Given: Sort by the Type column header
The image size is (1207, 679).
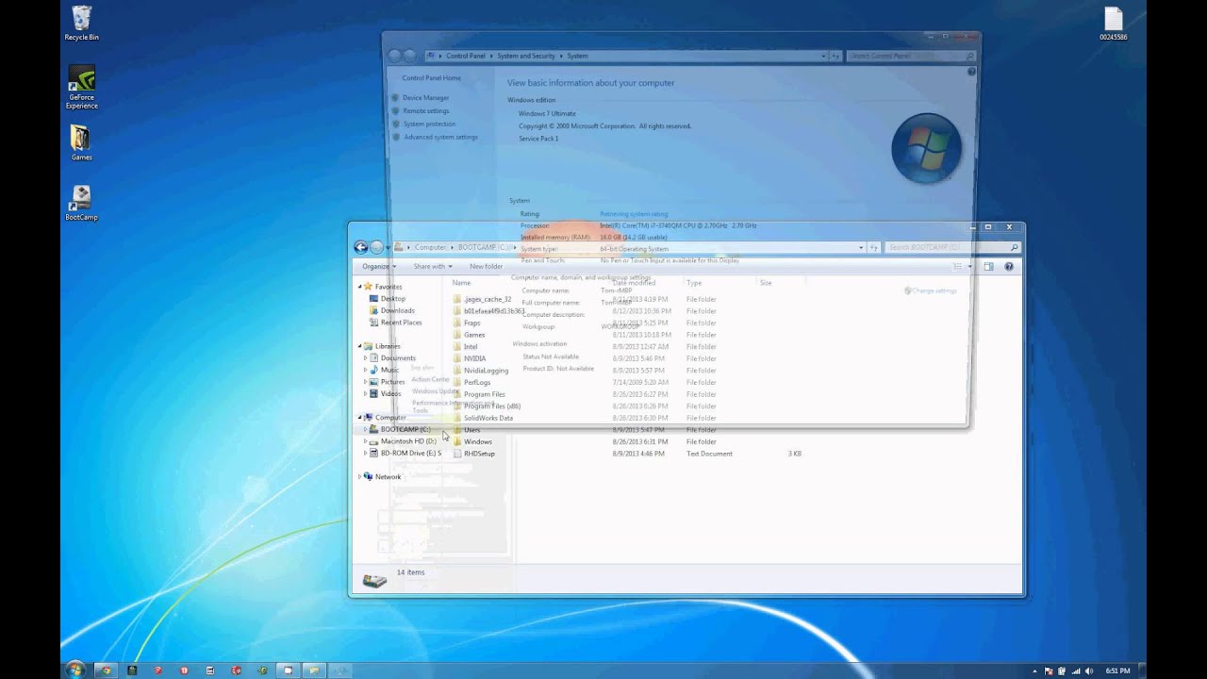Looking at the screenshot, I should click(694, 283).
